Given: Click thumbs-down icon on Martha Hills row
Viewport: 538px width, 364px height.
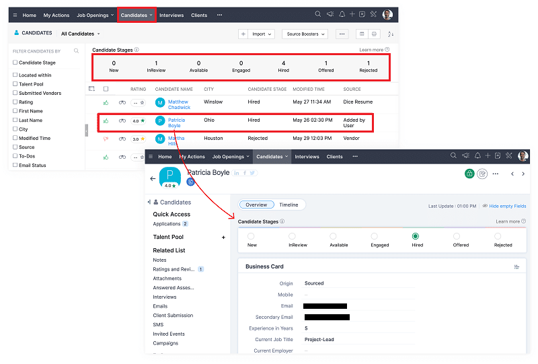Looking at the screenshot, I should (x=106, y=139).
